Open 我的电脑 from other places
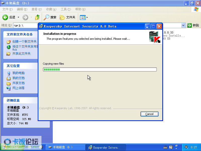Image resolution: width=201 pixels, height=151 pixels. coord(18,73)
